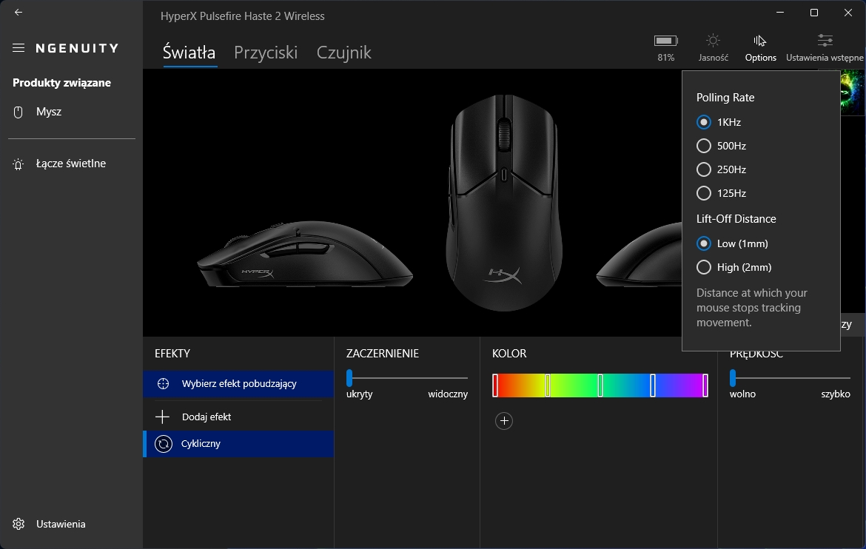Maximize the NGENUITY window
The image size is (866, 549).
point(814,12)
